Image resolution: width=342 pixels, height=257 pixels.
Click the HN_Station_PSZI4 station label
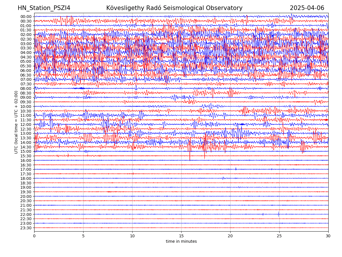click(x=44, y=8)
